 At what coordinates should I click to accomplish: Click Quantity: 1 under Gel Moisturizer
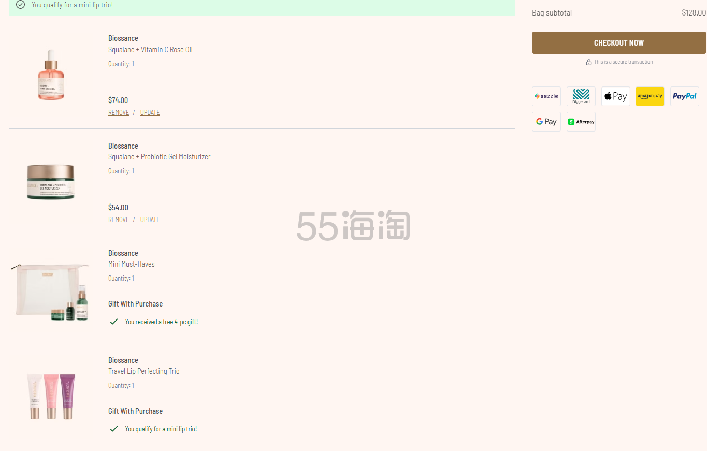(121, 171)
